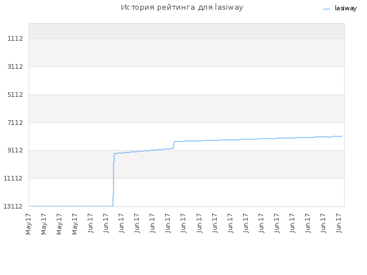
Task: Click the steep vertical rise in the line
Action: click(x=114, y=179)
